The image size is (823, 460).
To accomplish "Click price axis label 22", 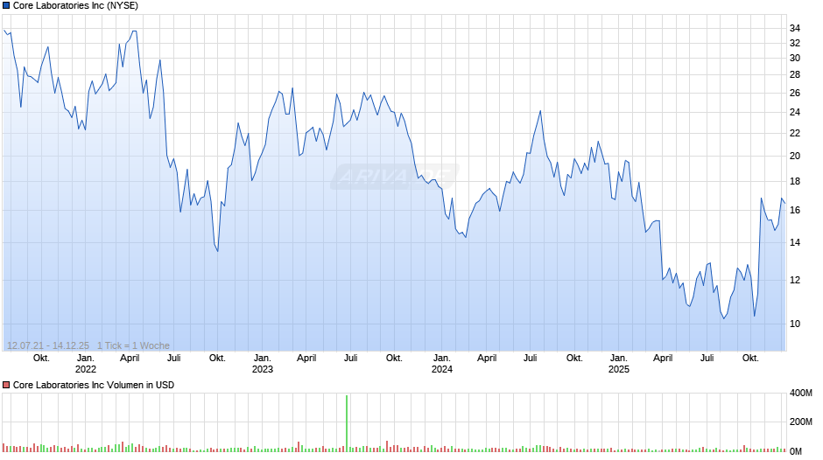I will [x=795, y=133].
